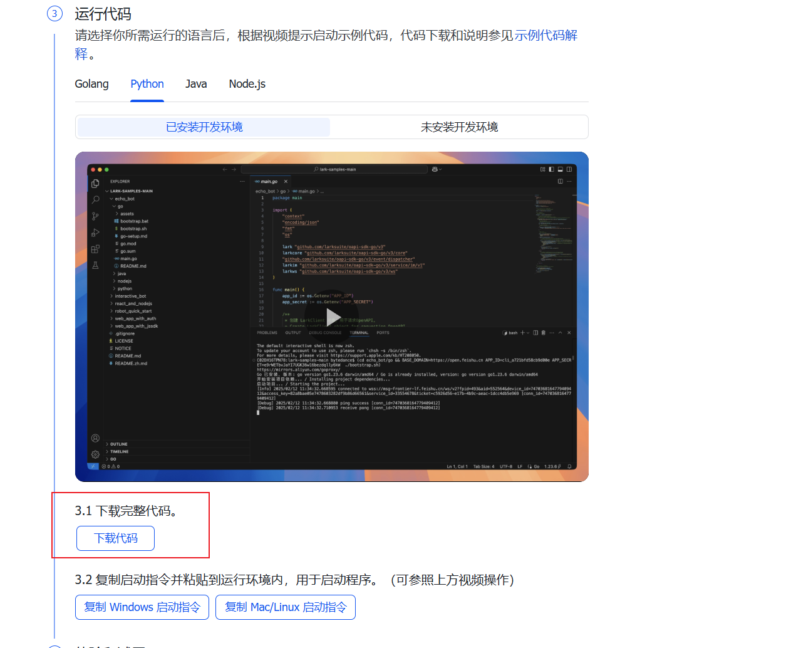Click the Explorer icon in video's VS Code
Screen dimensions: 806x648
tap(95, 184)
